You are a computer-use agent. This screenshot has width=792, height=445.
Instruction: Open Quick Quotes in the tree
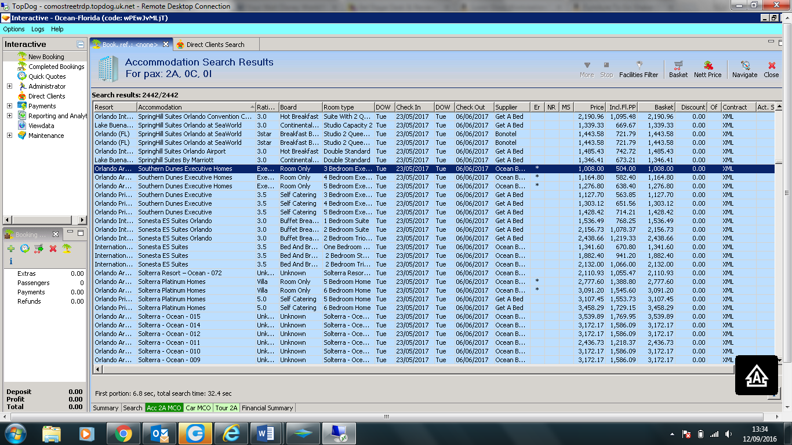click(47, 76)
